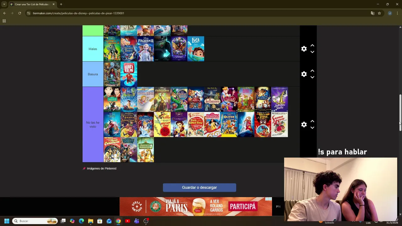Click the translate page icon
Viewport: 402px width, 226px height.
coord(372,13)
